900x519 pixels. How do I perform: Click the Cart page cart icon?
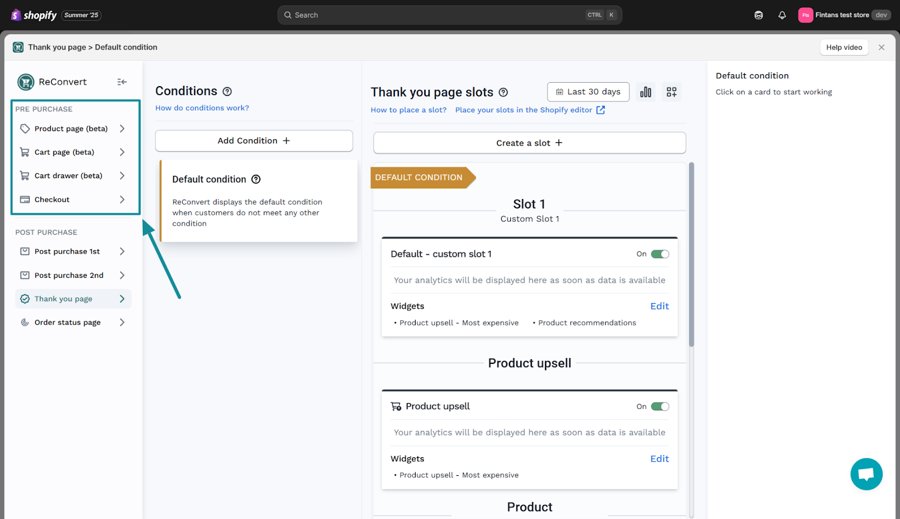tap(25, 152)
